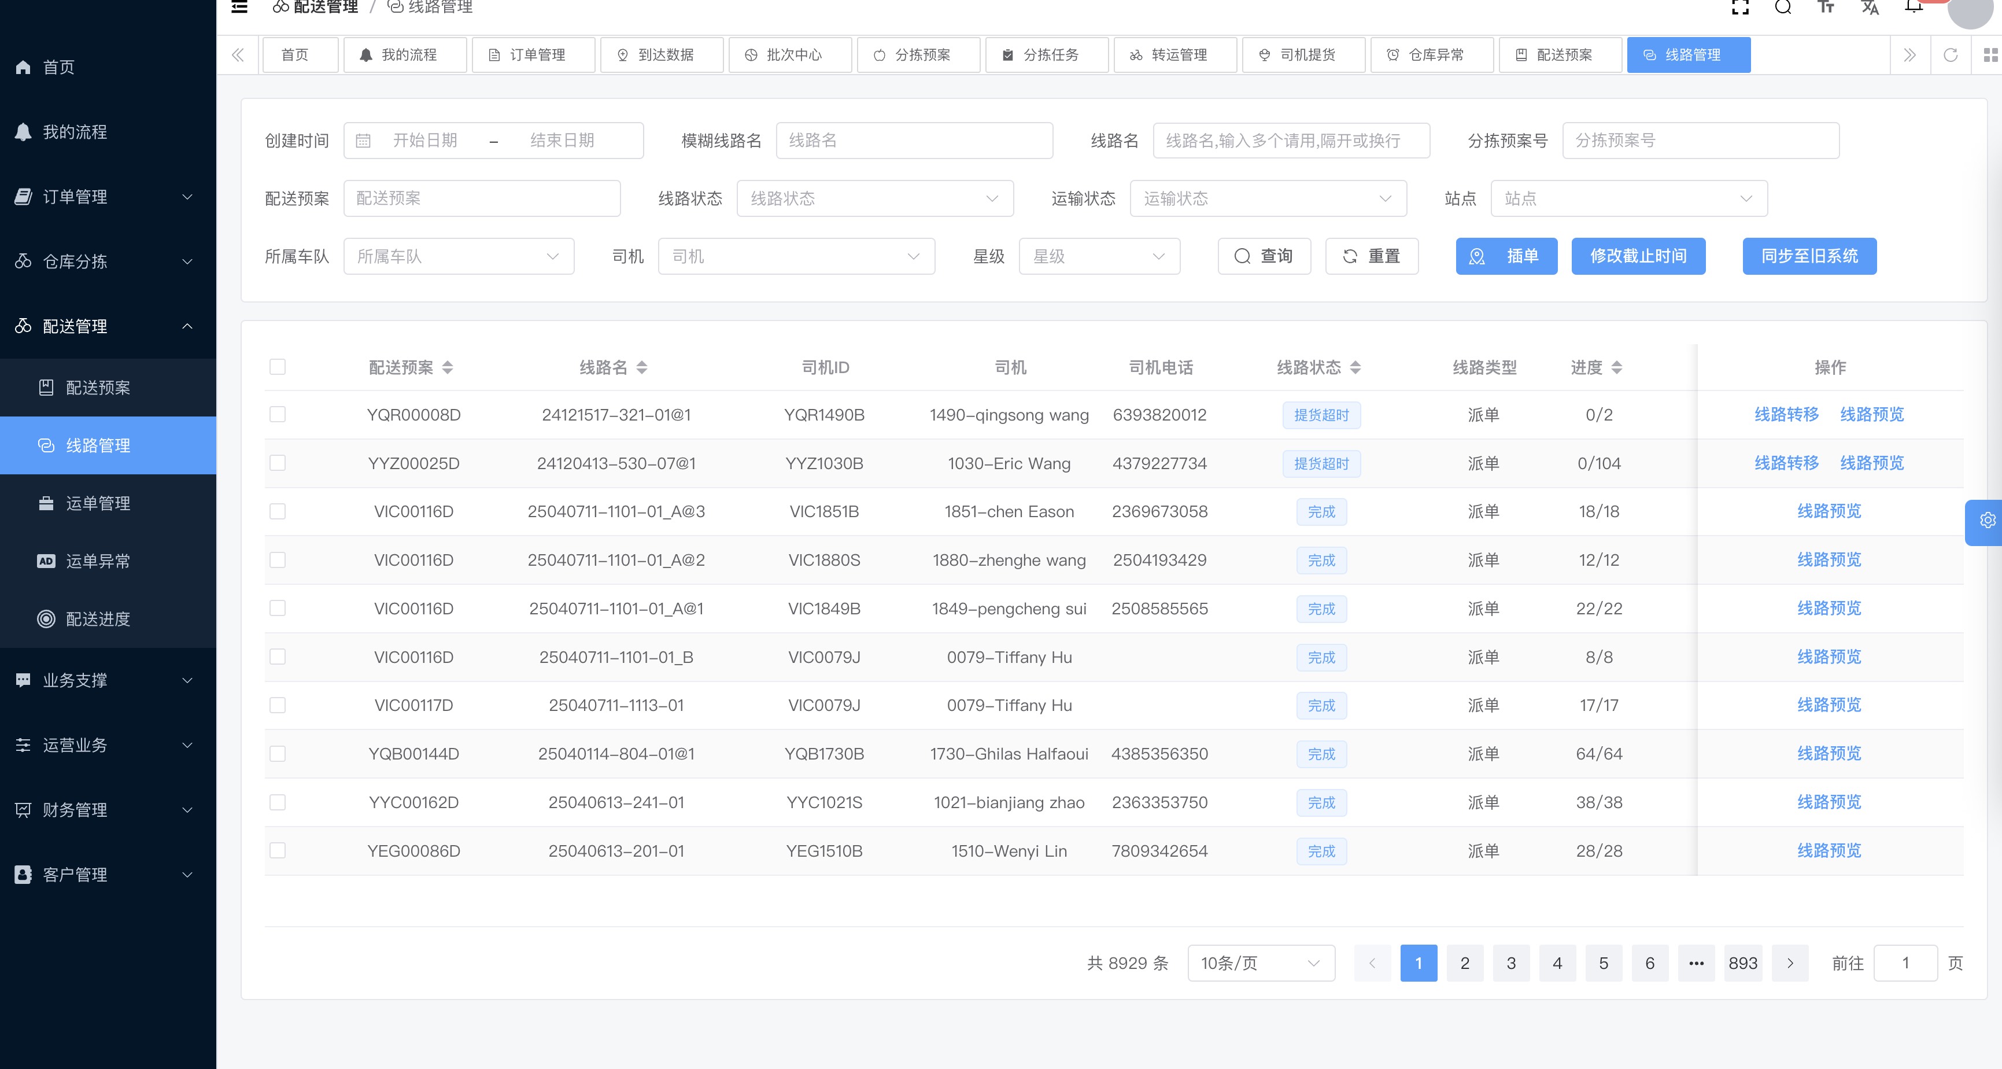This screenshot has height=1069, width=2002.
Task: Select checkbox for route 25040613-201-01
Action: click(x=278, y=850)
